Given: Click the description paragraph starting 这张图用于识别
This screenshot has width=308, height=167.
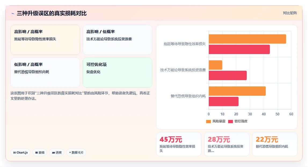Looking at the screenshot, I should pyautogui.click(x=80, y=96).
